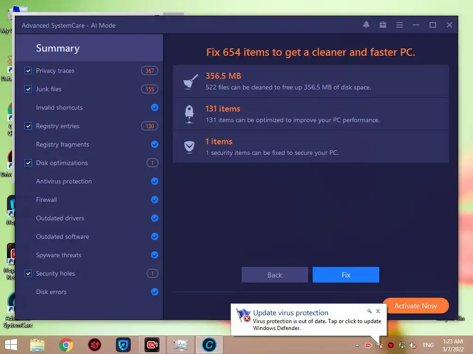Uncheck the Registry entries checkbox
473x354 pixels.
pos(28,126)
